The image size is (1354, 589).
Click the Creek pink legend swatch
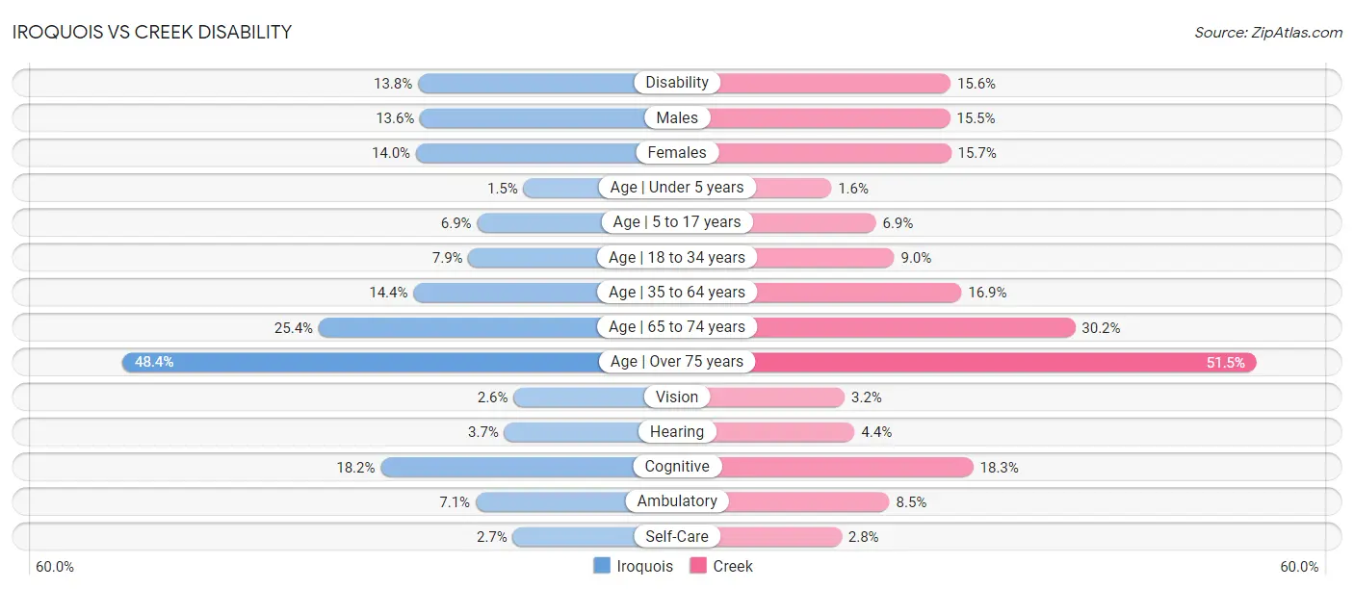(698, 566)
